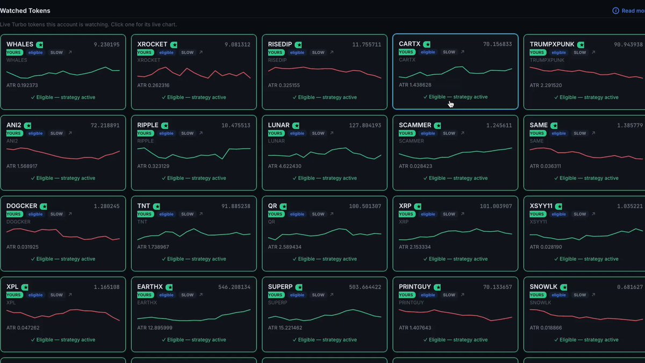Open RISEDIP external link arrow icon
Screen dimensions: 645x363
[x=332, y=53]
